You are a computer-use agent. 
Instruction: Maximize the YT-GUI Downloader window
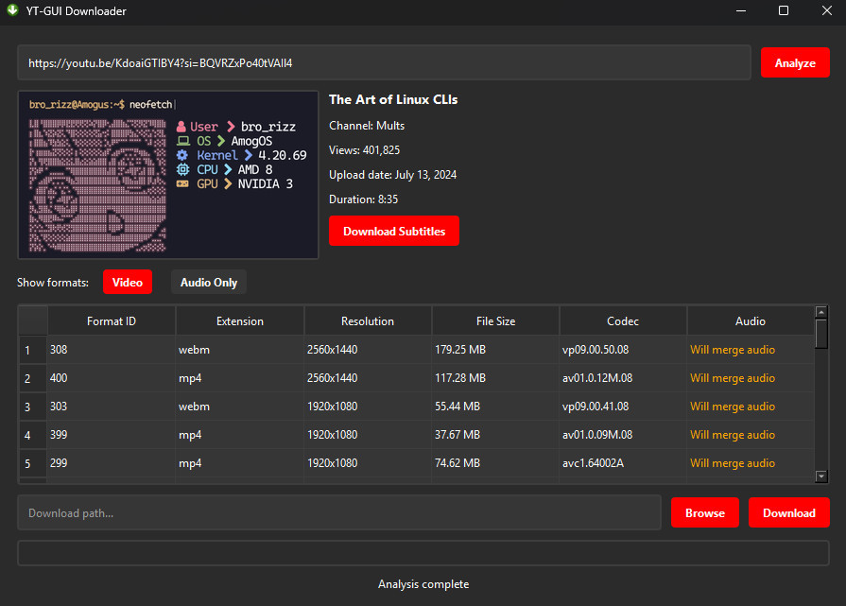784,10
